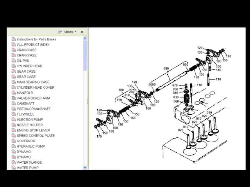250x187 pixels.
Task: Click the bookmark icon next to GOVERNOR
Action: (14, 141)
